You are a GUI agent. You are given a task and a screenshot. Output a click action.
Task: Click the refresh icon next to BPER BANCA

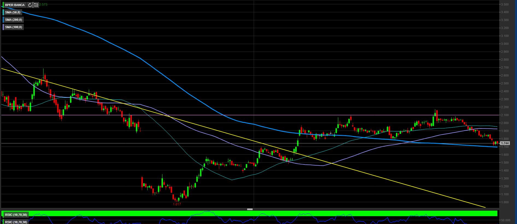pos(30,5)
